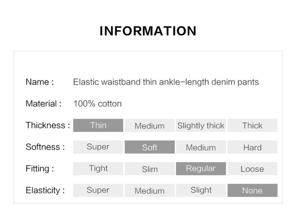This screenshot has width=296, height=216.
Task: Select the Thick thickness option
Action: click(253, 125)
